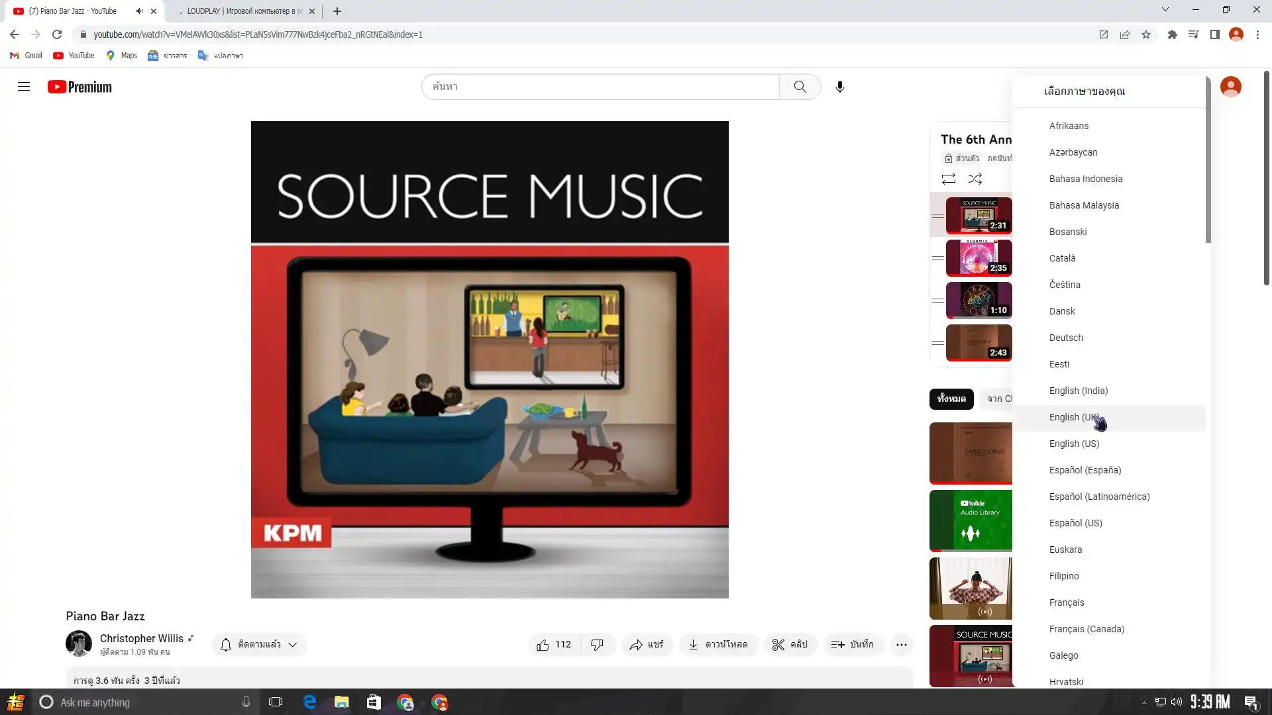Open Chrome three-dot settings menu
The height and width of the screenshot is (715, 1272).
[1257, 34]
